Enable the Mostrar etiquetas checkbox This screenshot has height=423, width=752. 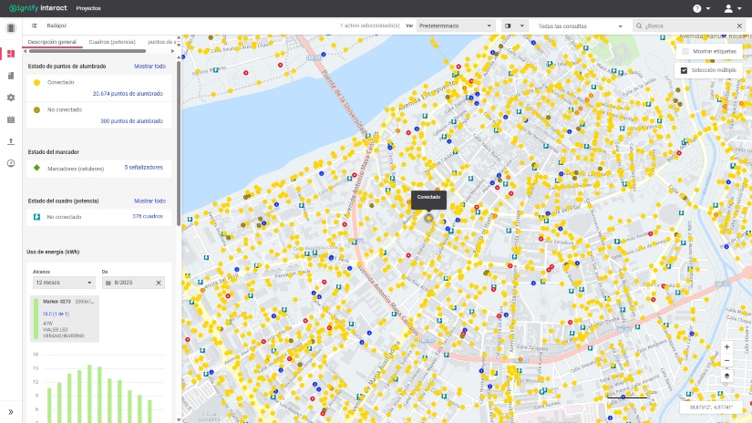[685, 51]
